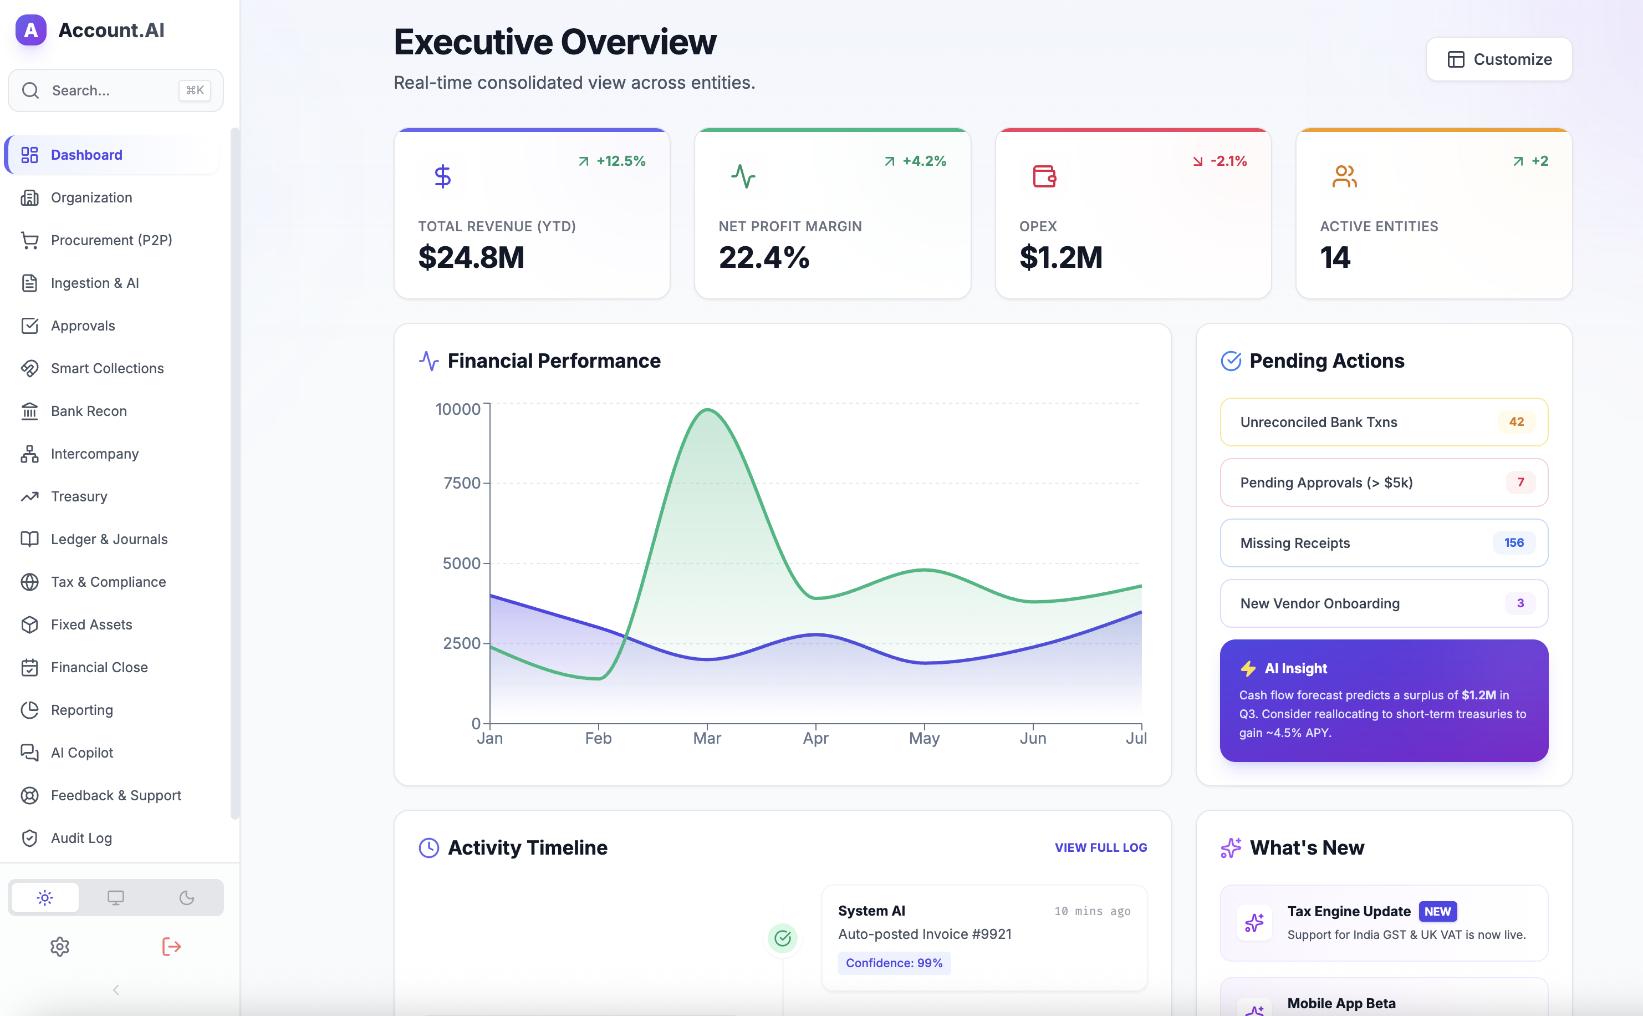Click the green check icon on the timeline
The height and width of the screenshot is (1016, 1643).
click(782, 938)
